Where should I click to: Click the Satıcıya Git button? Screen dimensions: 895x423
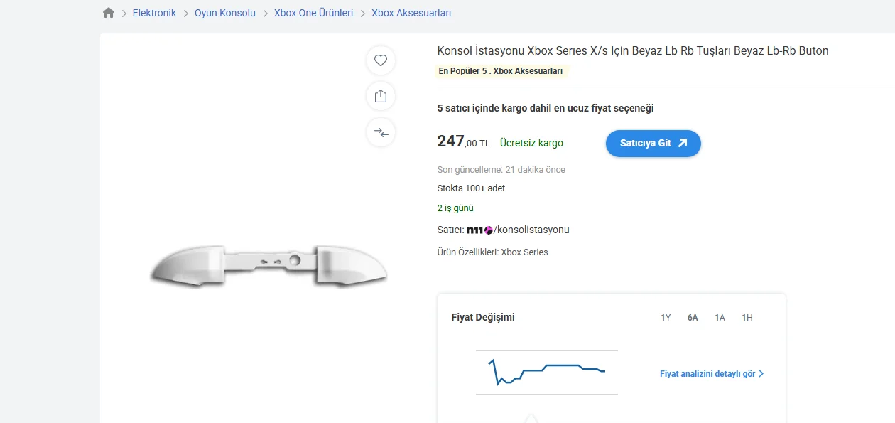[x=653, y=143]
